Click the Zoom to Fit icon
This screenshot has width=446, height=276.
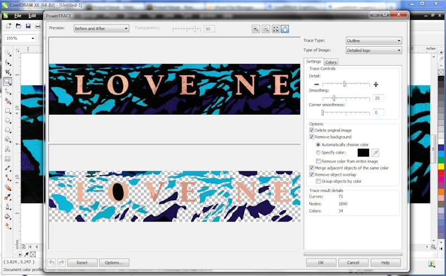[x=275, y=29]
